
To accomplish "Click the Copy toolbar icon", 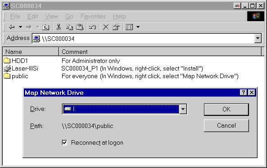I will click(x=69, y=27).
